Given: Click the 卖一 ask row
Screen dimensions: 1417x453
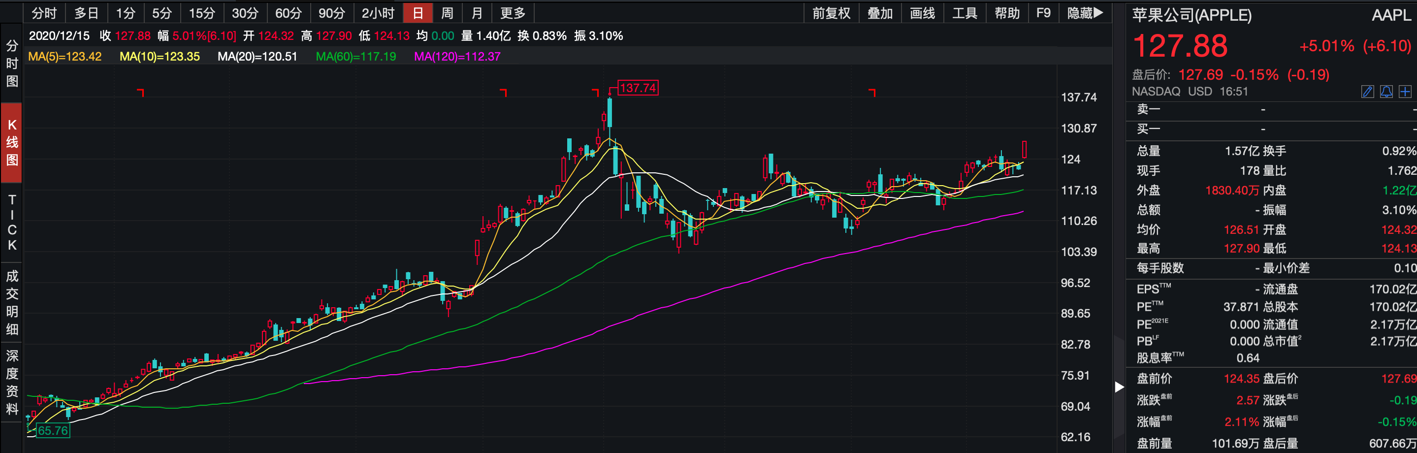Looking at the screenshot, I should 1271,109.
